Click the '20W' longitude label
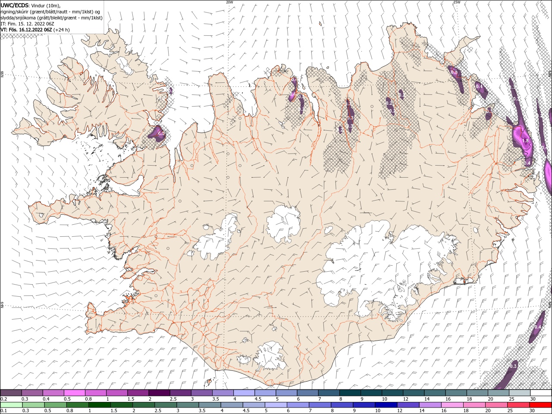 click(x=229, y=2)
